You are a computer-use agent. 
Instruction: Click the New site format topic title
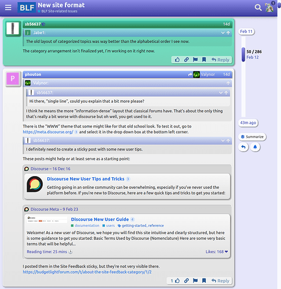(x=61, y=5)
